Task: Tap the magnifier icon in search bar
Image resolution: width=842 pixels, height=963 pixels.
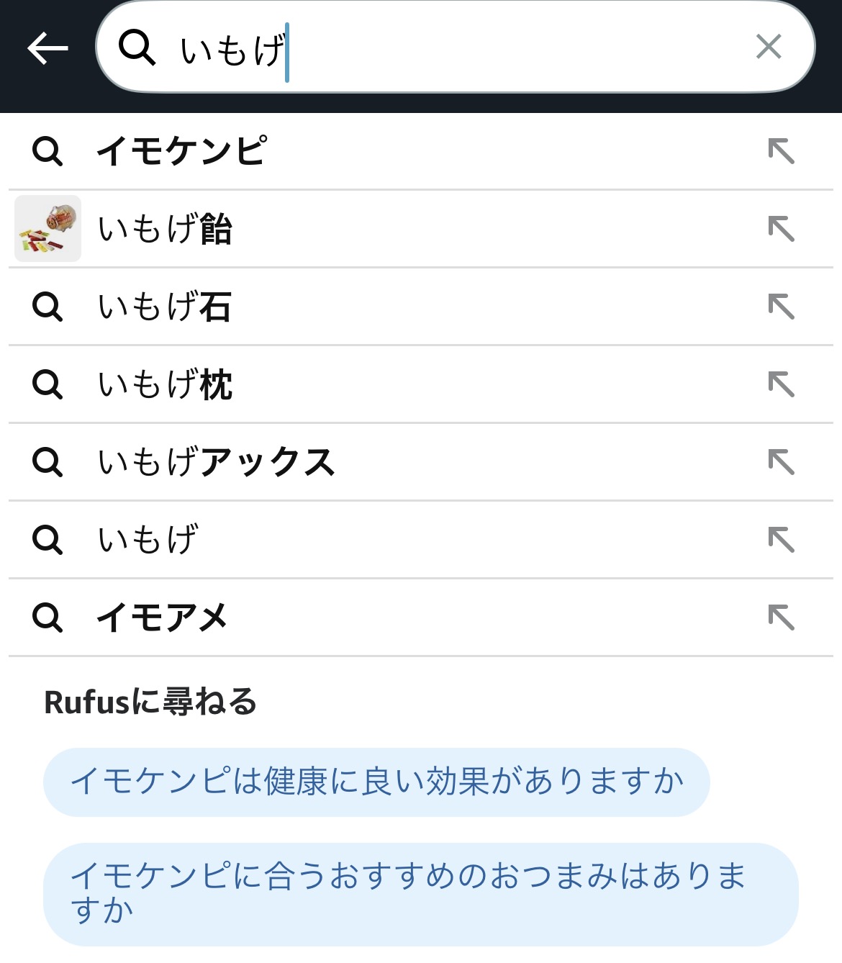Action: pos(137,48)
